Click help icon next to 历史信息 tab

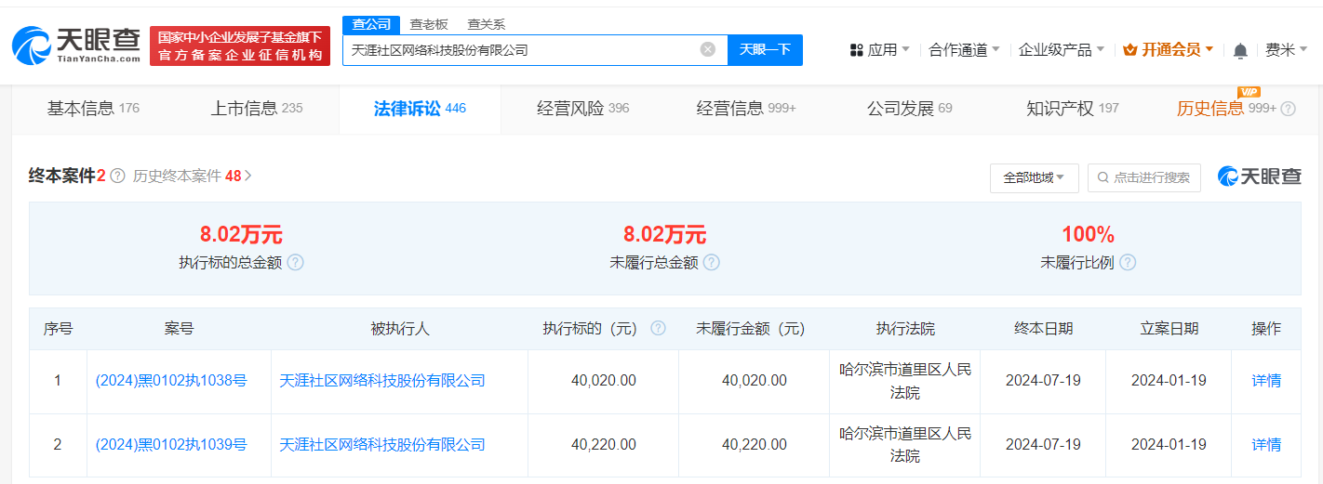[x=1289, y=109]
